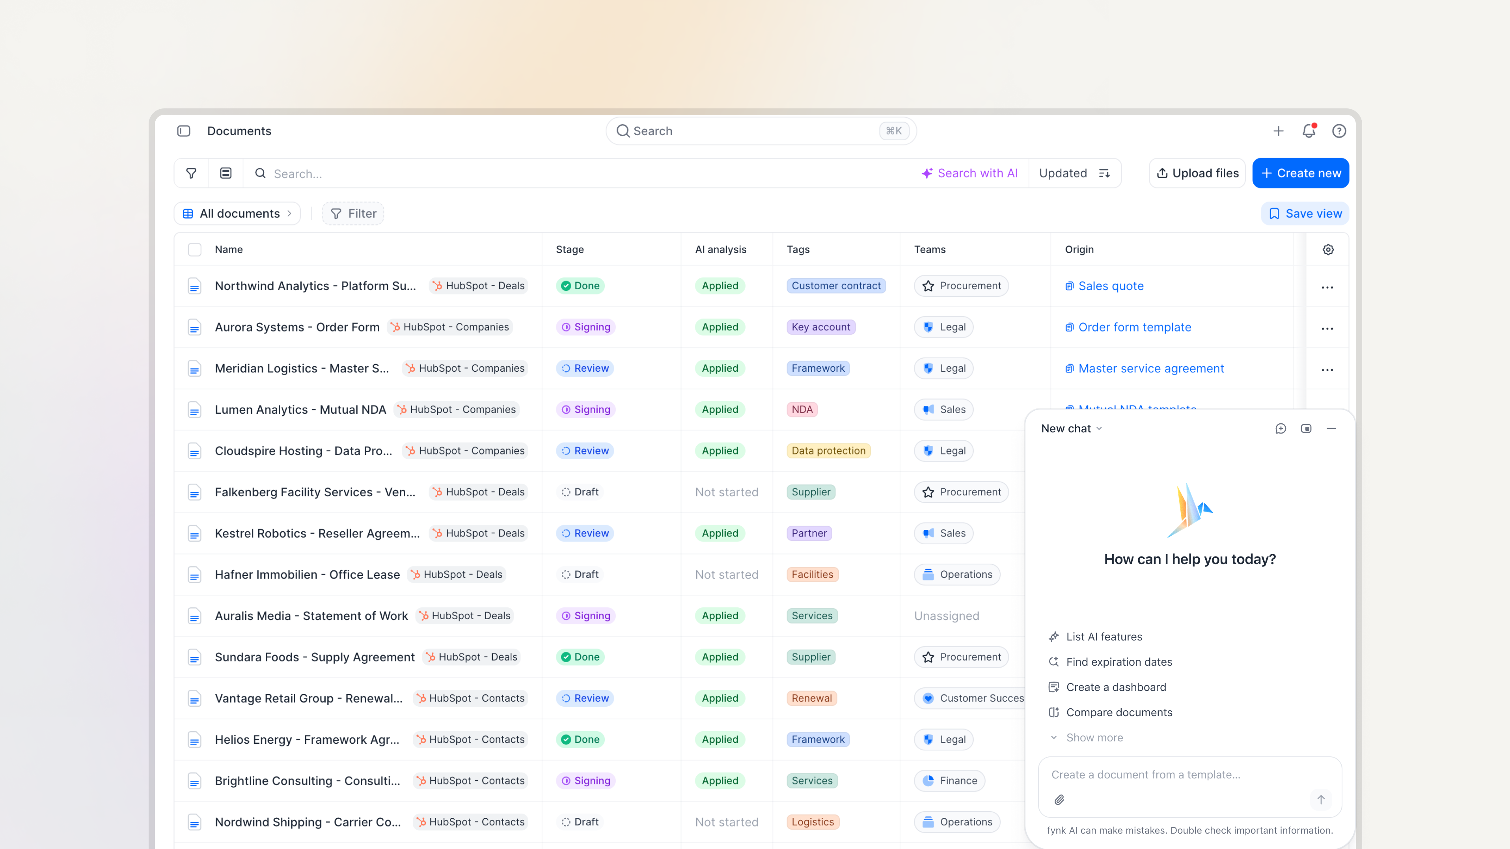The width and height of the screenshot is (1510, 849).
Task: Click the dashed Filter button
Action: tap(353, 214)
